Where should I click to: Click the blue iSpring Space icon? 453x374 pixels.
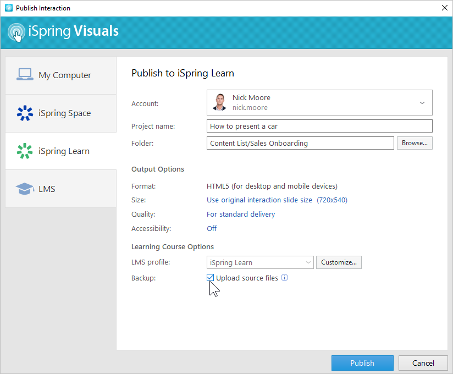click(25, 113)
